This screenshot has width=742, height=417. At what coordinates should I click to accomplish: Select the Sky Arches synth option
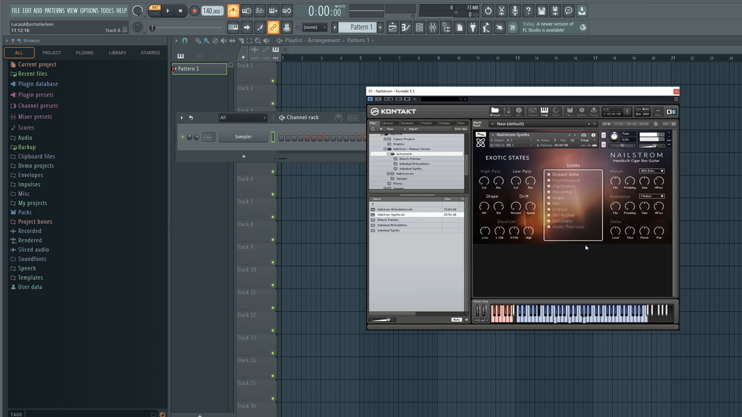coord(563,215)
